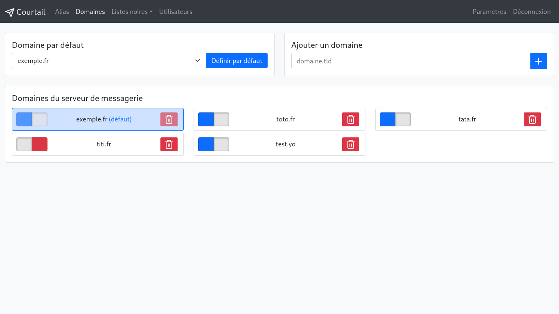Image resolution: width=559 pixels, height=314 pixels.
Task: Click the Courtail brand name text
Action: (31, 12)
